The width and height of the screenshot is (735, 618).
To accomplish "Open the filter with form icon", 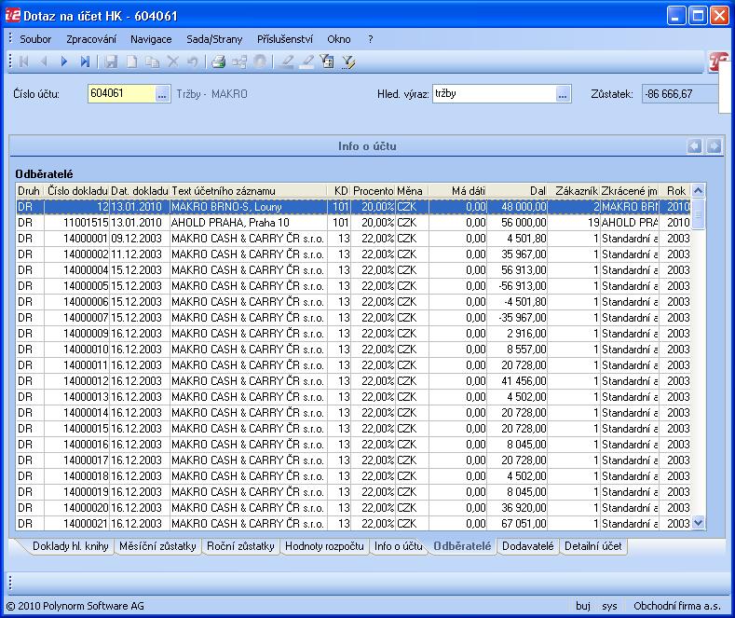I will click(x=327, y=62).
